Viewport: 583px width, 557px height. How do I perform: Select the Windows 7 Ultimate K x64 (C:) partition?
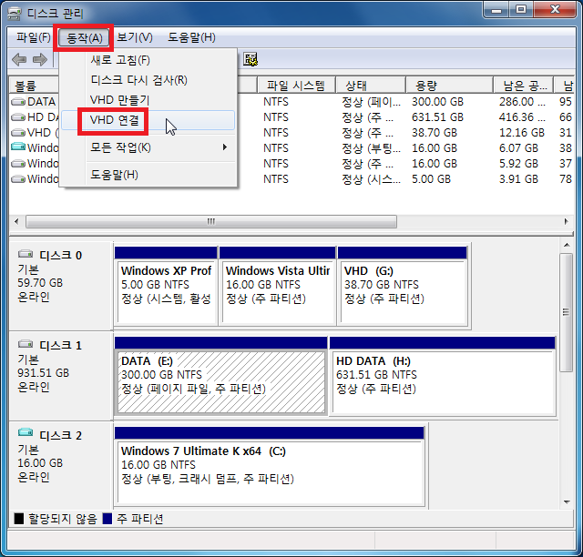point(270,467)
